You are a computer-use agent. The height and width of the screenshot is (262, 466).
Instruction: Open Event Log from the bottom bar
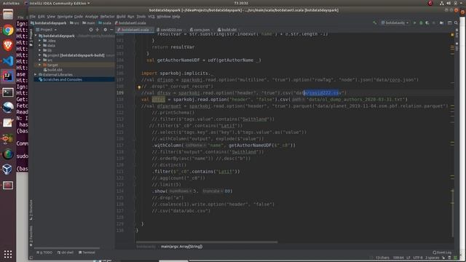(x=442, y=253)
